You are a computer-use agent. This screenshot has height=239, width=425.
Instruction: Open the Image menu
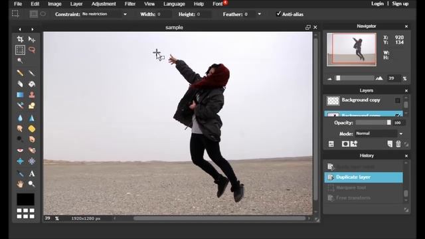coord(54,4)
